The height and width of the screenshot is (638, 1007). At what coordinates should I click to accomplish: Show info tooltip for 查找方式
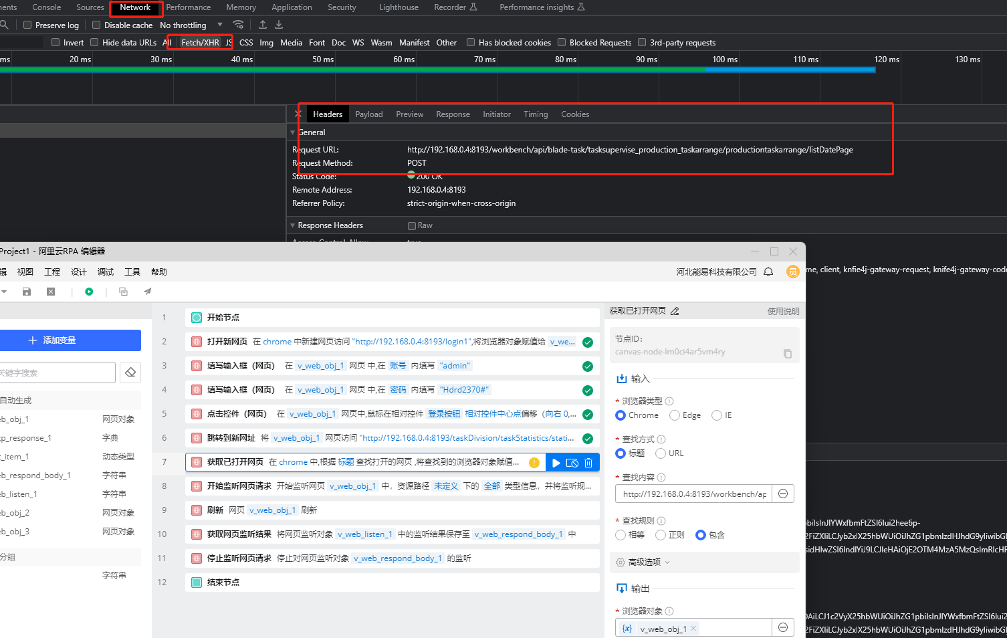[661, 439]
